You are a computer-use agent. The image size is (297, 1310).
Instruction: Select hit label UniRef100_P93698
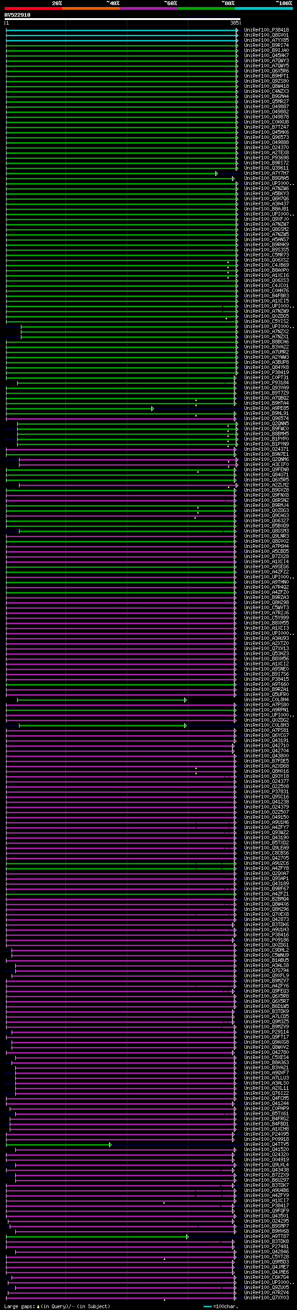point(266,158)
